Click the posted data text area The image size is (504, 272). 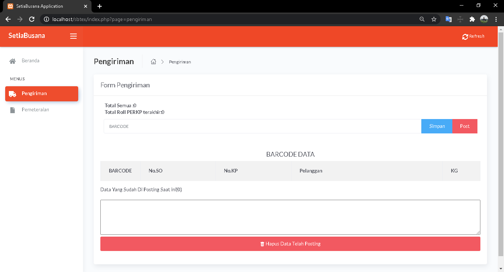pos(290,217)
